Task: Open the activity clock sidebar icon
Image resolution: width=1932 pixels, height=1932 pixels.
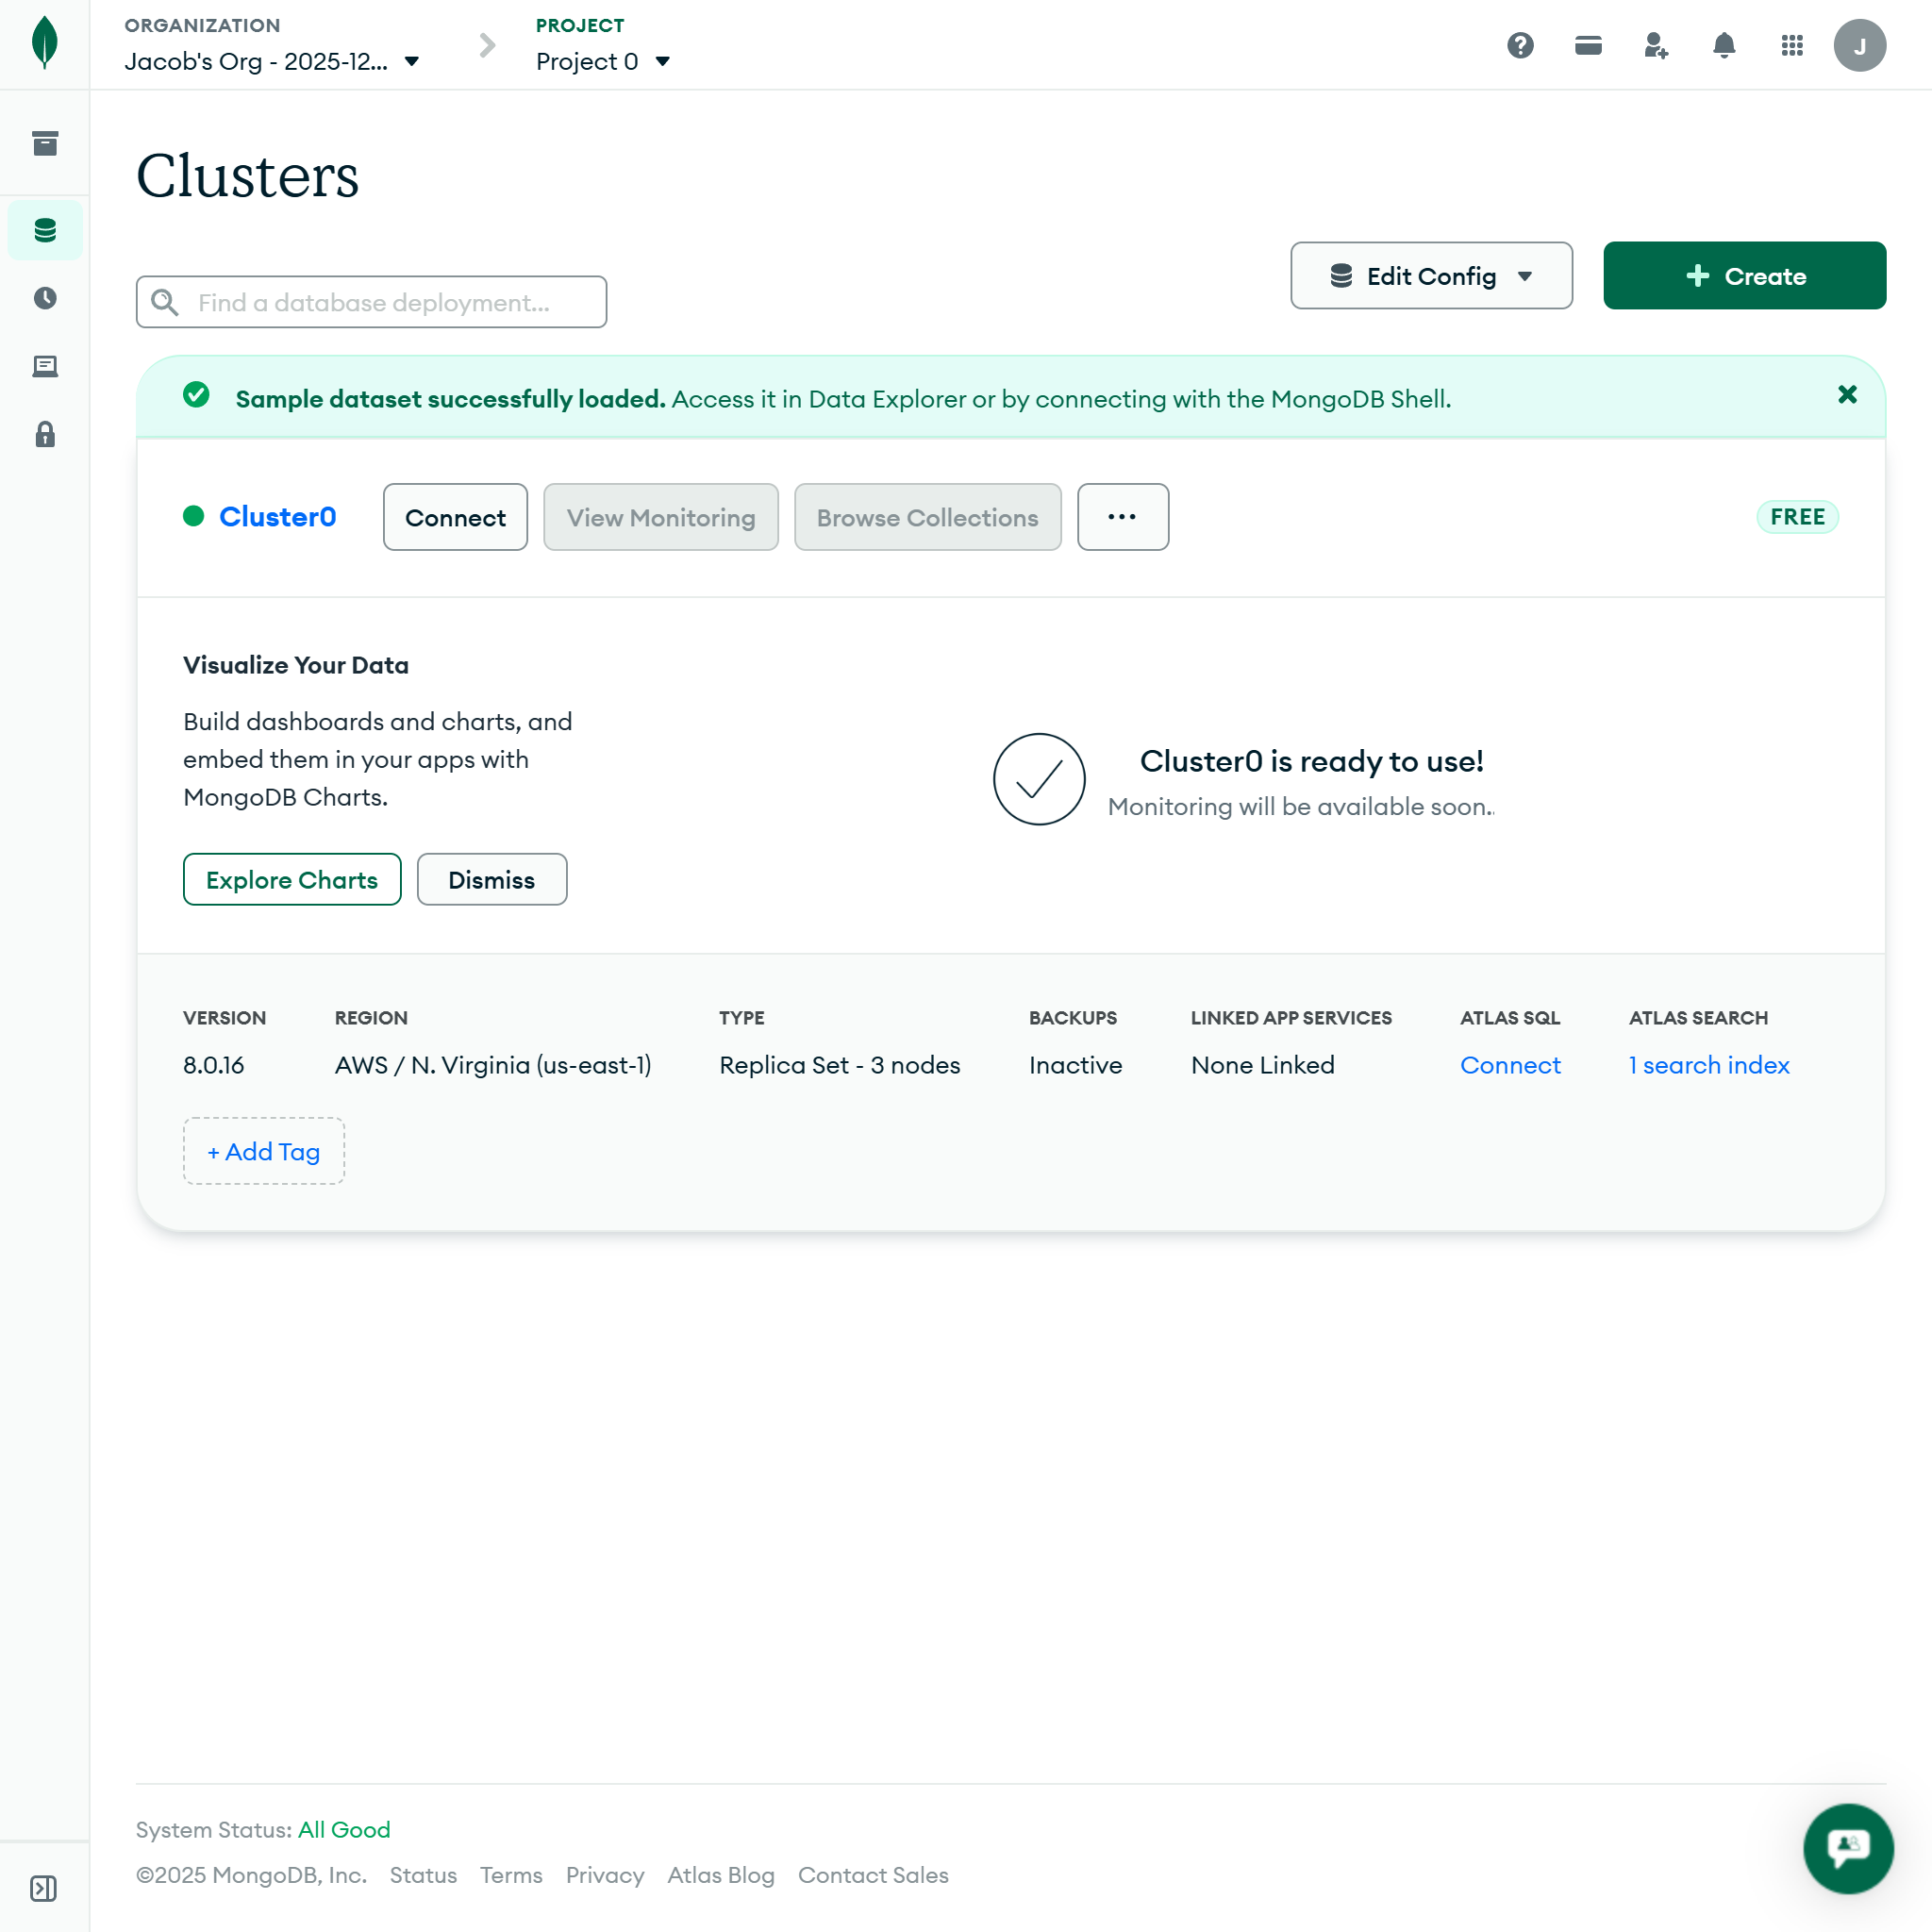Action: [x=45, y=298]
